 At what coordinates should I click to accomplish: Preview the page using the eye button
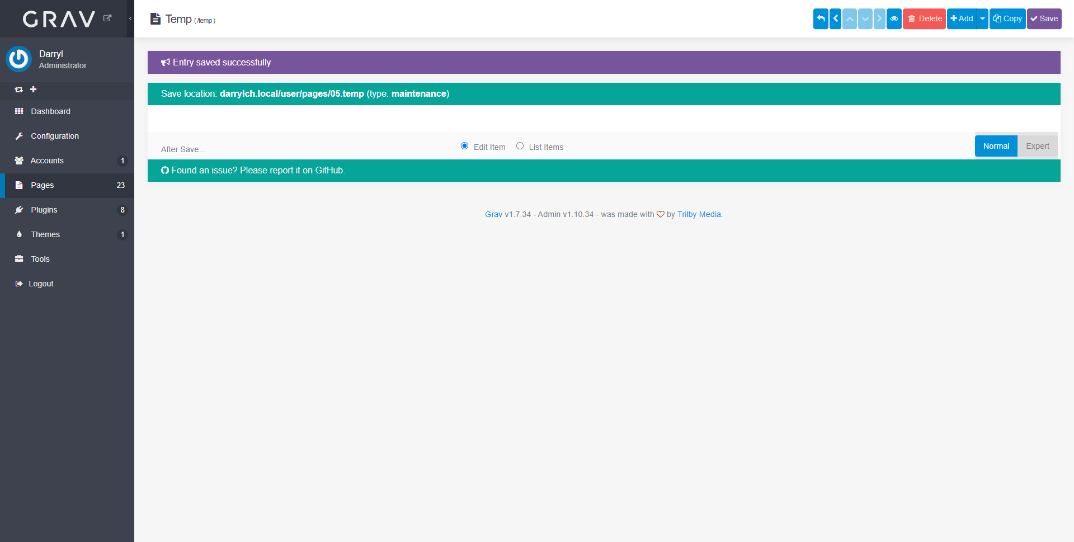tap(894, 18)
